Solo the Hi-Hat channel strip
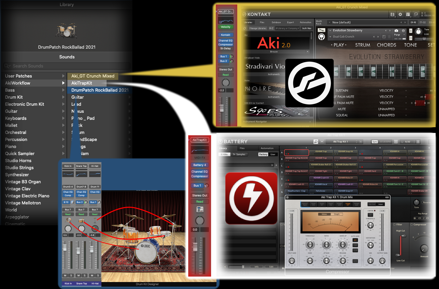Viewport: 439px width, 289px height. coord(98,276)
